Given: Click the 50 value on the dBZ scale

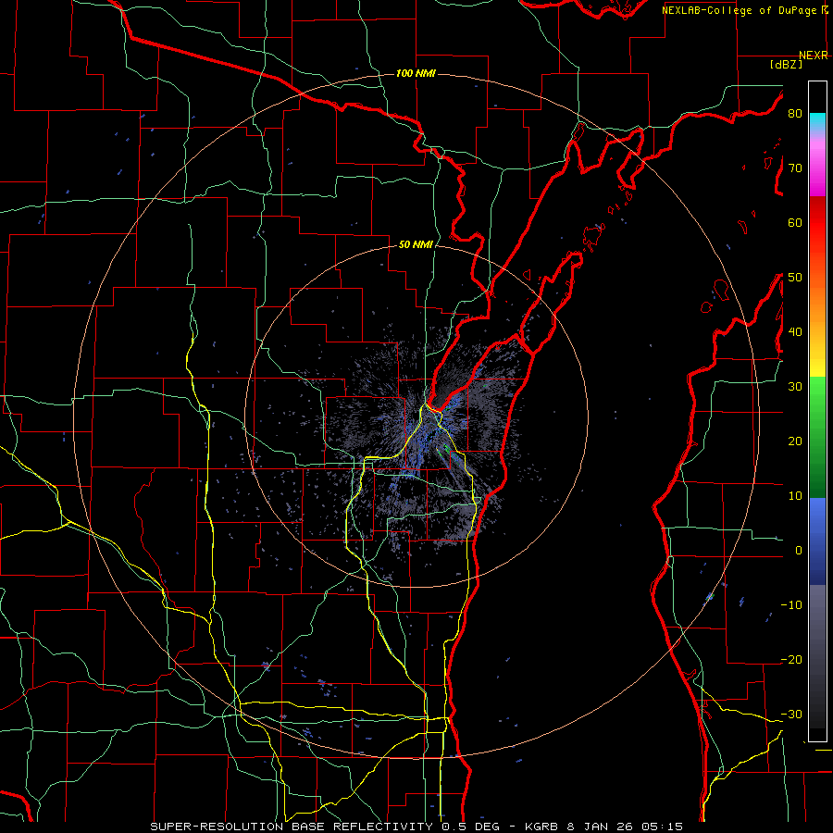Looking at the screenshot, I should coord(795,278).
